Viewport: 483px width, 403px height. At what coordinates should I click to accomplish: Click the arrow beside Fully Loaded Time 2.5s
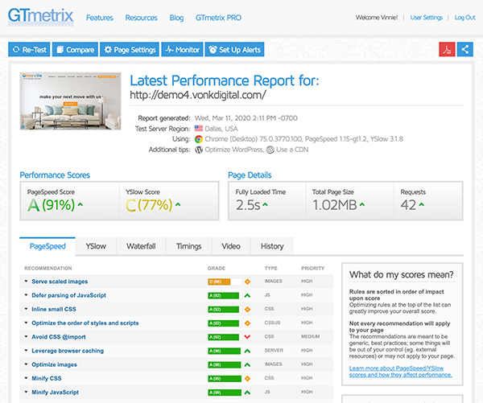(x=265, y=204)
